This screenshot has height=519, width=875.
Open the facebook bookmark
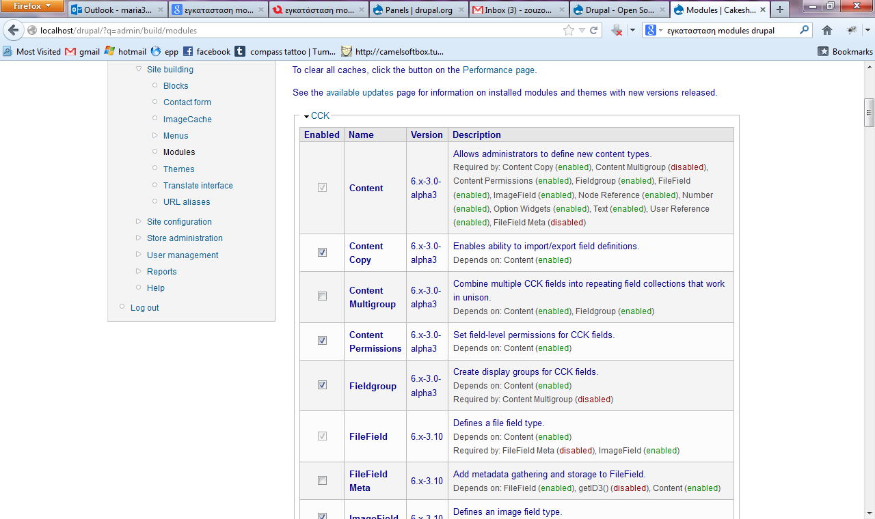[206, 51]
